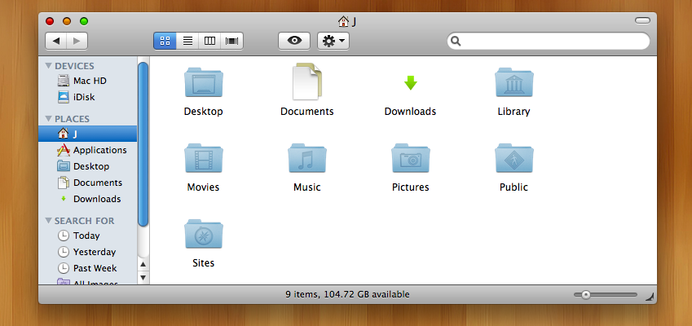This screenshot has height=326, width=692.
Task: Click the green zoom window button
Action: click(84, 21)
